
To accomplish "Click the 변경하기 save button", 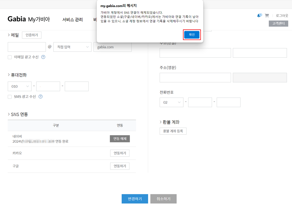I will [x=135, y=199].
